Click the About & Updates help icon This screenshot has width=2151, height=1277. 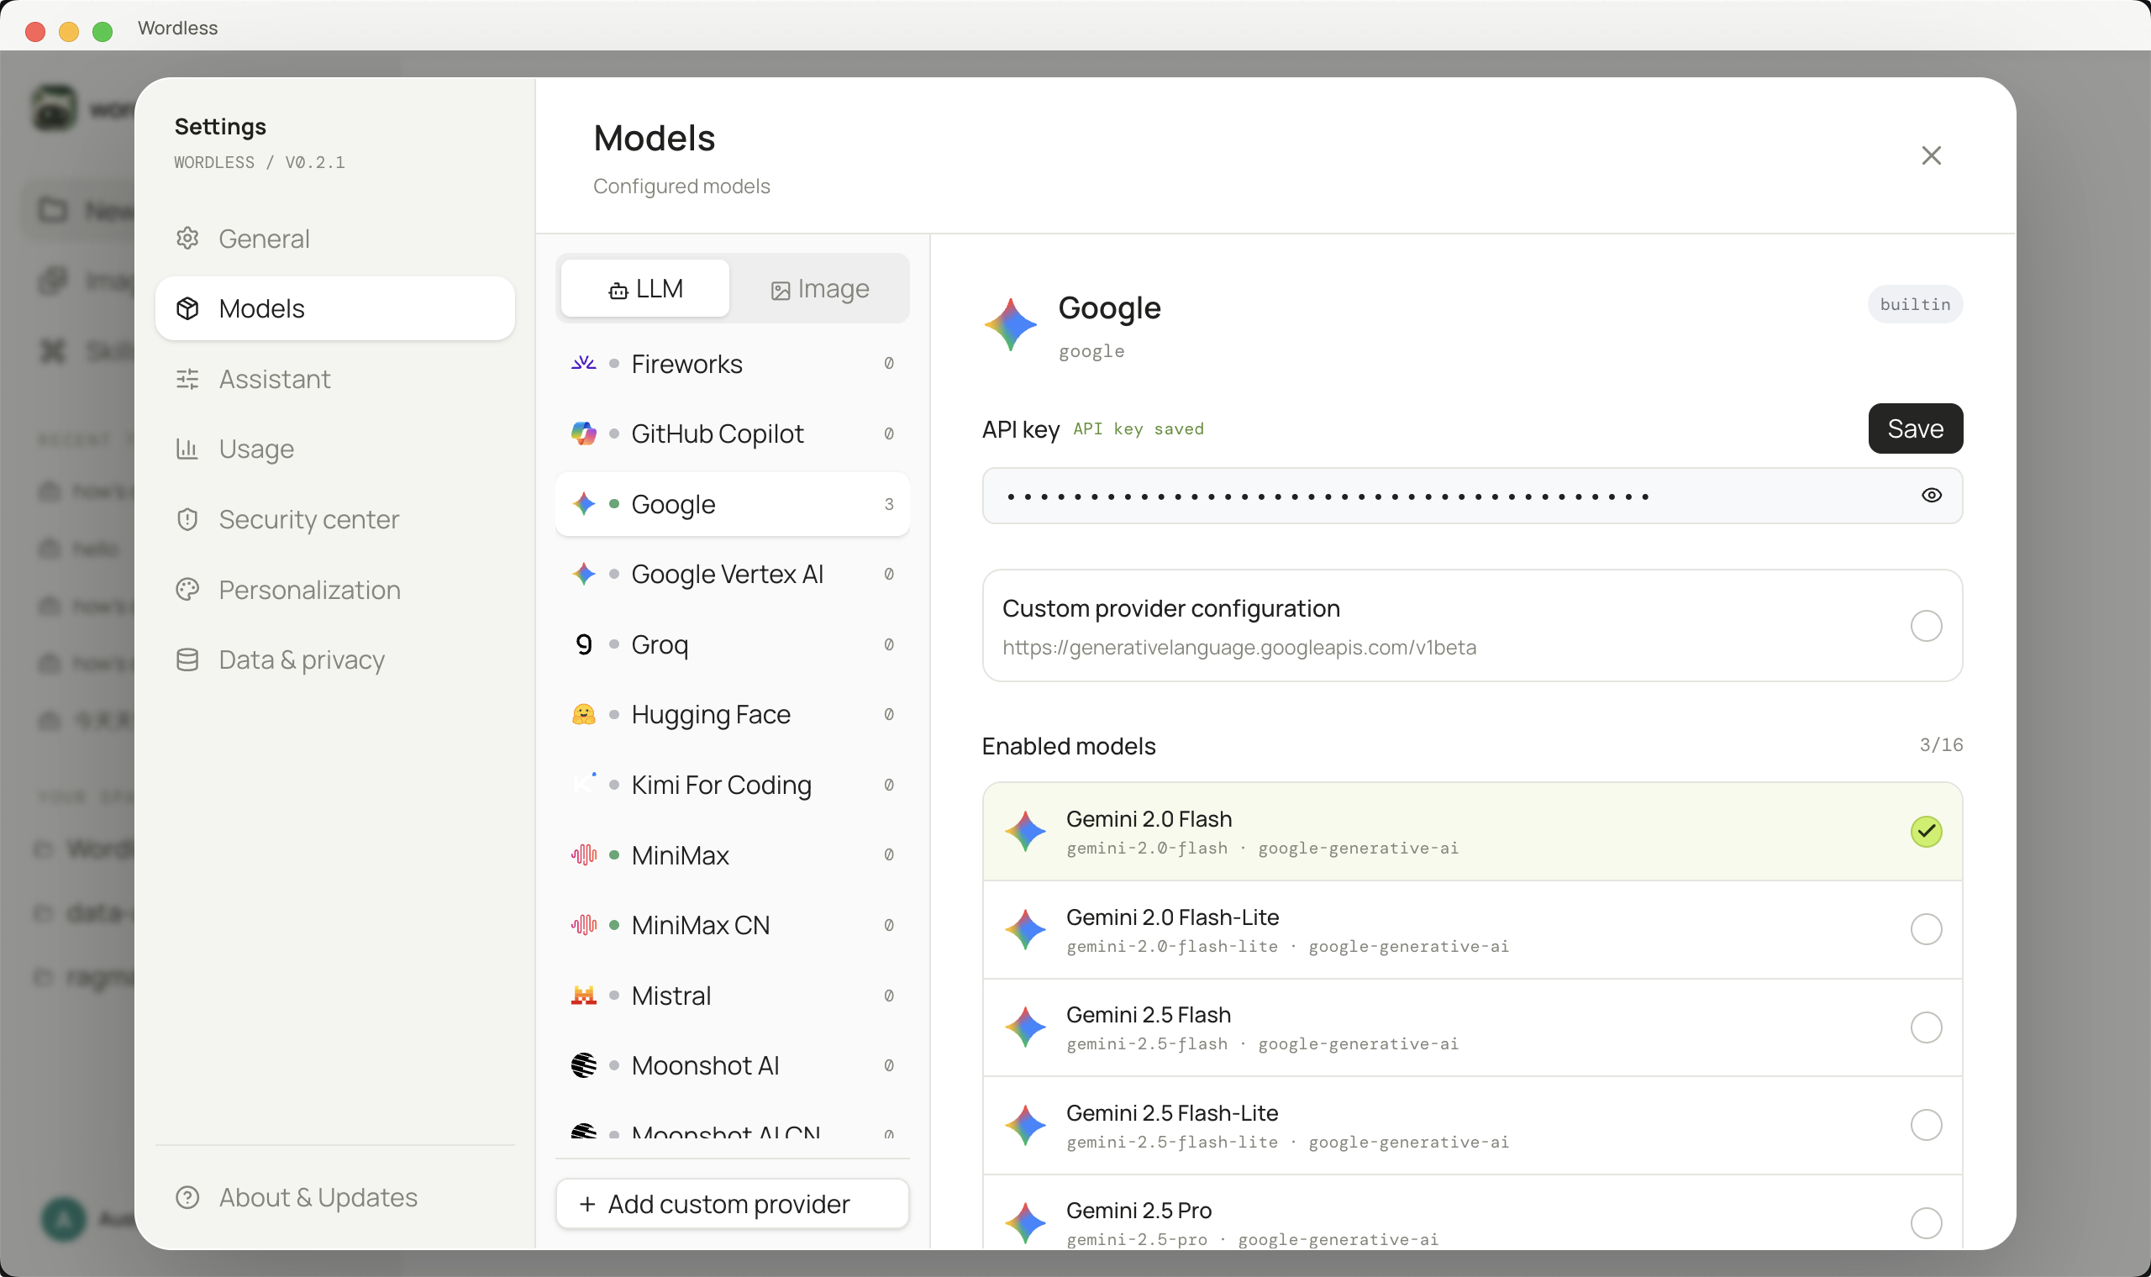[x=187, y=1197]
